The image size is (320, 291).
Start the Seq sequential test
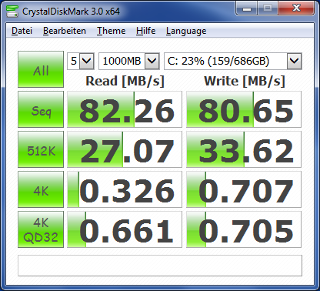41,109
